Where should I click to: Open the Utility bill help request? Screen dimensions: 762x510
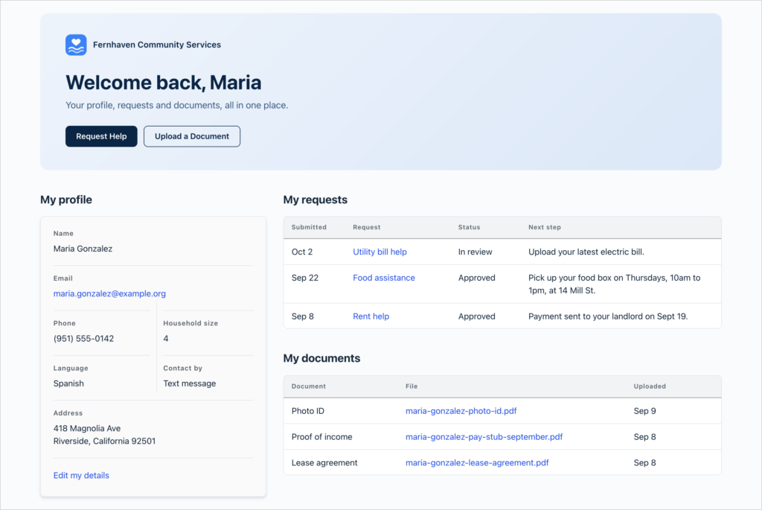coord(380,252)
